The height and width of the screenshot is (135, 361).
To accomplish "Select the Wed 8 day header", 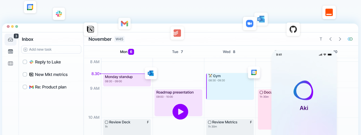I will click(229, 52).
